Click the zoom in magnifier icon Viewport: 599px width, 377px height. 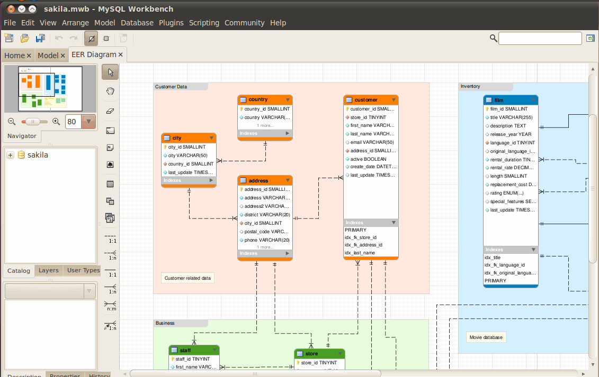56,122
